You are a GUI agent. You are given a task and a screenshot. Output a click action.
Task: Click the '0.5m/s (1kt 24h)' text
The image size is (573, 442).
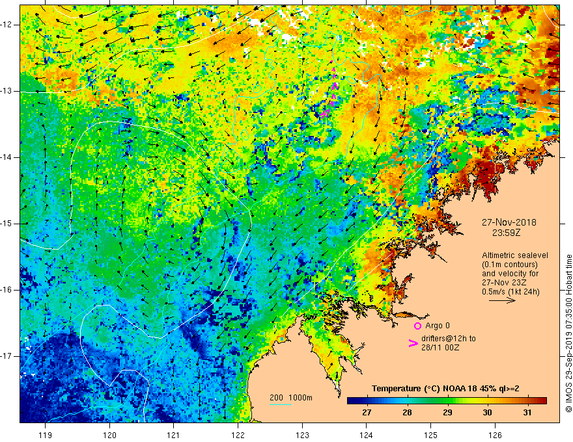510,292
